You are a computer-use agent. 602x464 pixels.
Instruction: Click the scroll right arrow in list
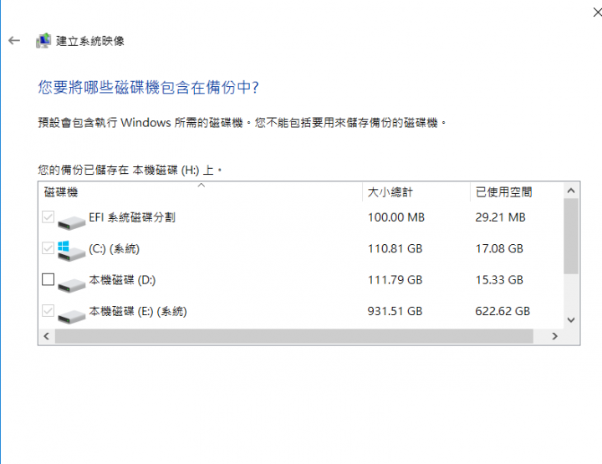tap(555, 336)
